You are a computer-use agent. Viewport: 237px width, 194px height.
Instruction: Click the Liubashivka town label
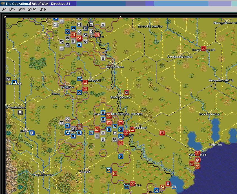[180, 57]
